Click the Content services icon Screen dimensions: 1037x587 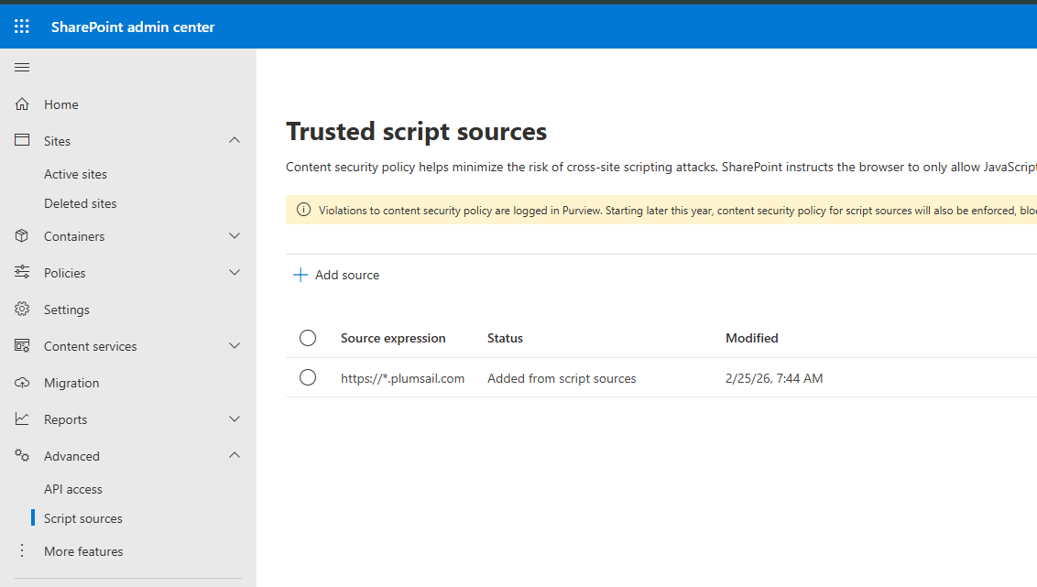point(22,346)
